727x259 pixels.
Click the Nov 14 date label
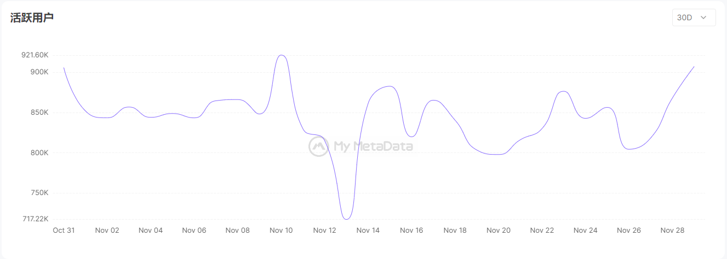pyautogui.click(x=368, y=231)
